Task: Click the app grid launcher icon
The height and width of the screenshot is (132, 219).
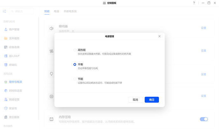Action: (x=4, y=11)
